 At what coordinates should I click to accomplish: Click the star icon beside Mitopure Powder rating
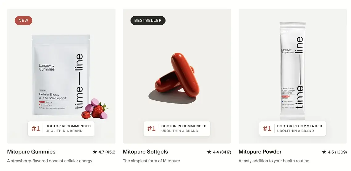click(x=324, y=152)
